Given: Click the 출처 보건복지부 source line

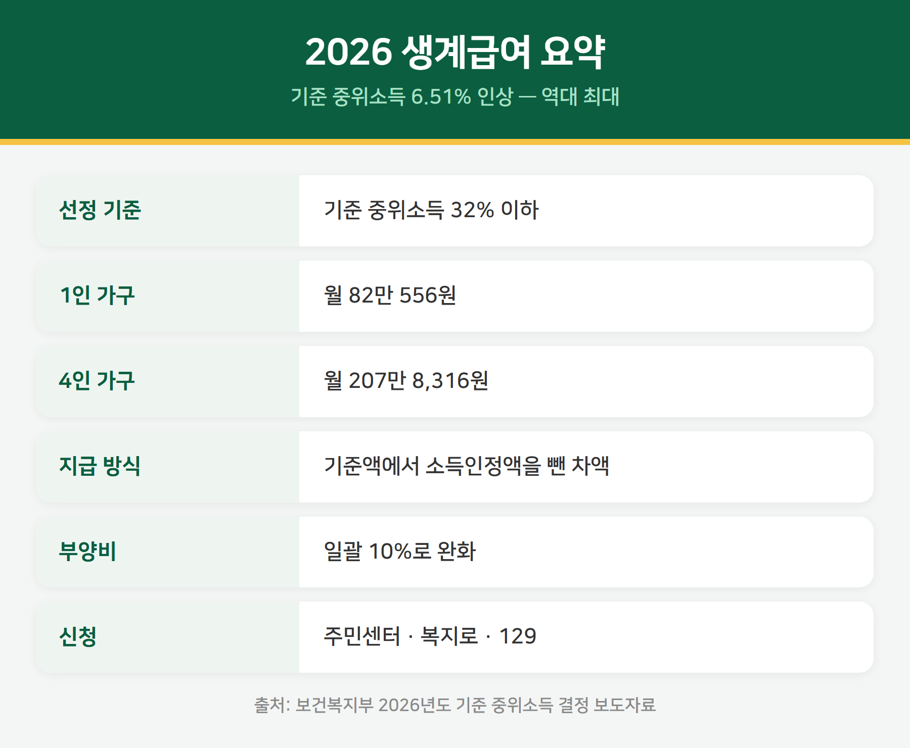Looking at the screenshot, I should point(455,705).
